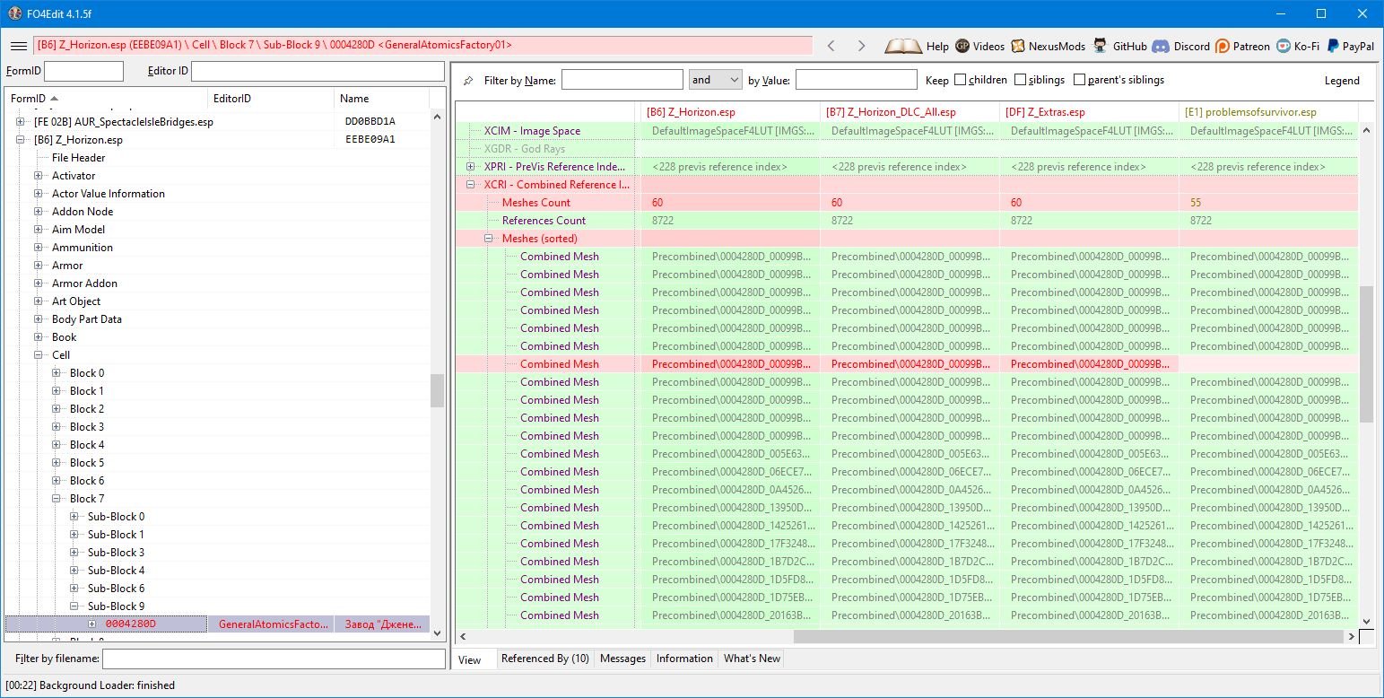The image size is (1384, 698).
Task: Switch to the Messages tab
Action: point(622,659)
